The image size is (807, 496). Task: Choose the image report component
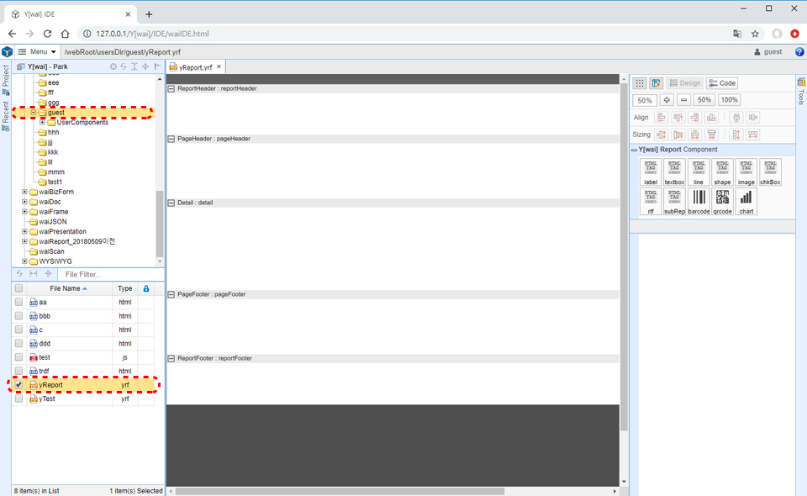pyautogui.click(x=746, y=172)
